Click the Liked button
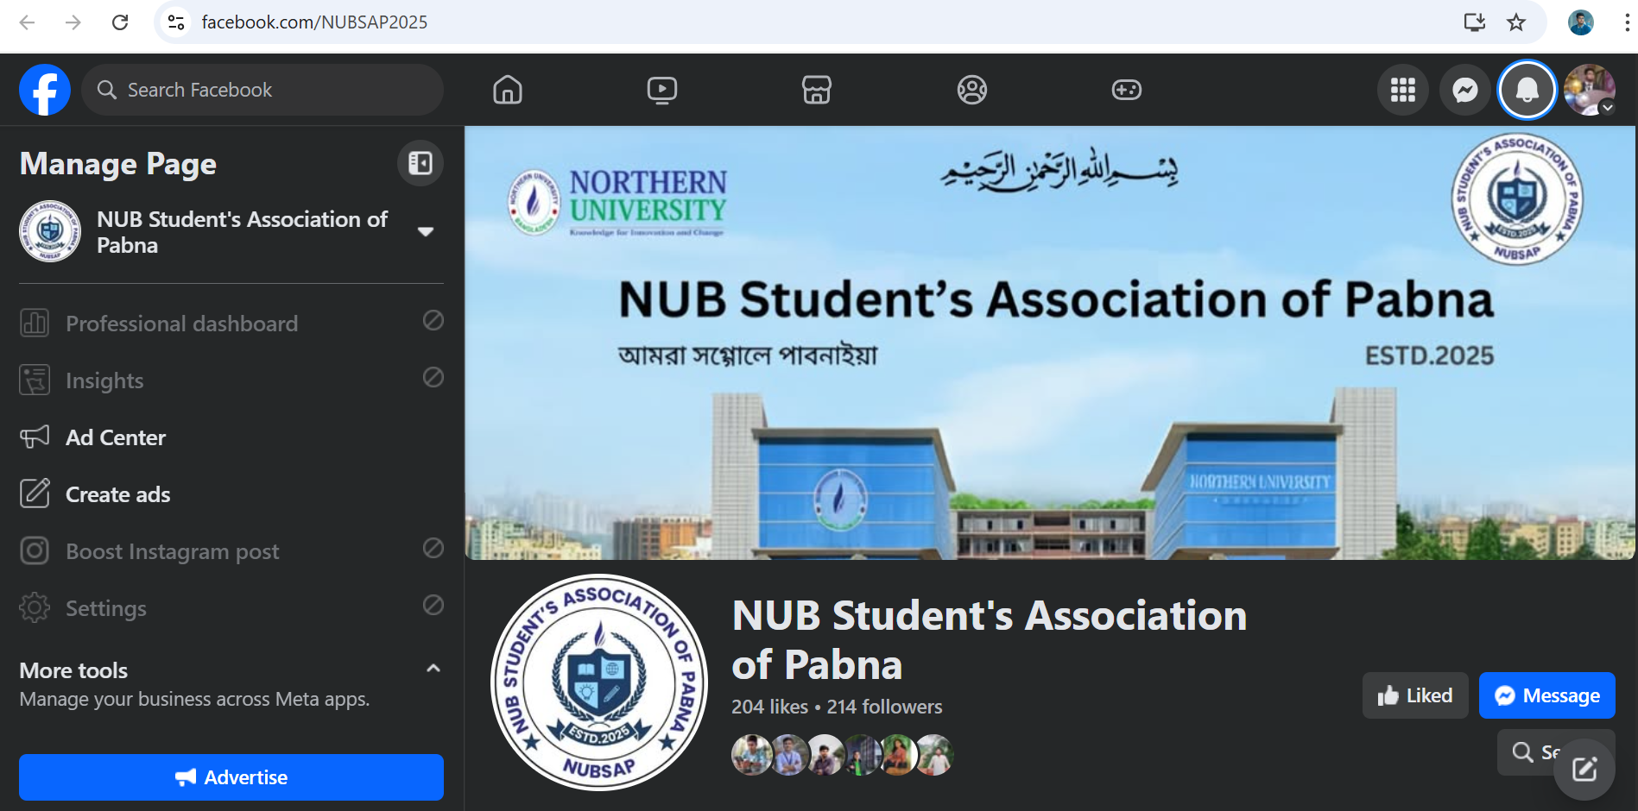Viewport: 1638px width, 811px height. tap(1415, 695)
